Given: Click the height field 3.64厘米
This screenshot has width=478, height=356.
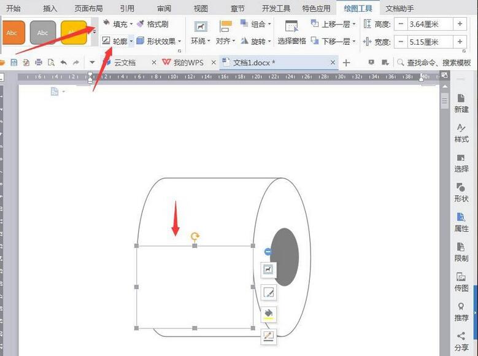Looking at the screenshot, I should (430, 24).
